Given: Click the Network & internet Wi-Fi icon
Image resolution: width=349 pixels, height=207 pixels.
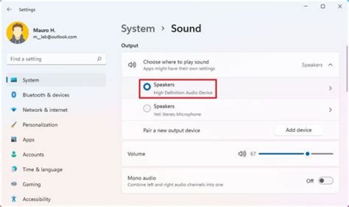Looking at the screenshot, I should pyautogui.click(x=14, y=110).
